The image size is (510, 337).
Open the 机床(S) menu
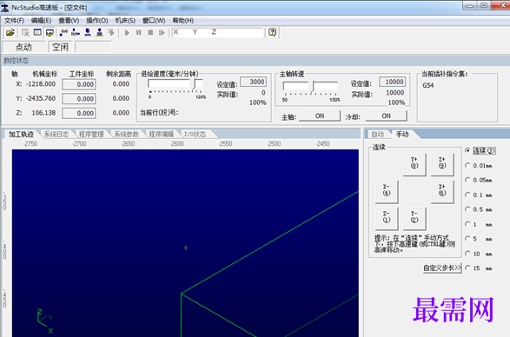[125, 21]
